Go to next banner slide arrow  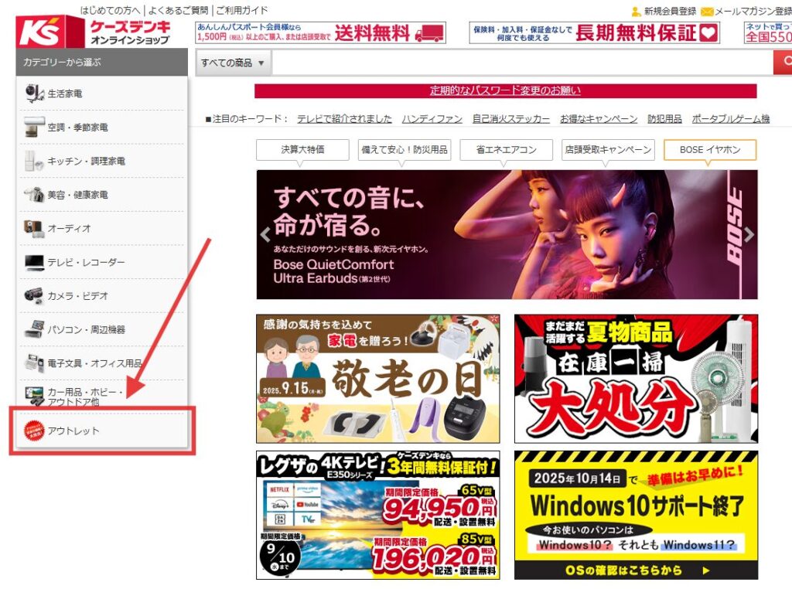[x=749, y=234]
